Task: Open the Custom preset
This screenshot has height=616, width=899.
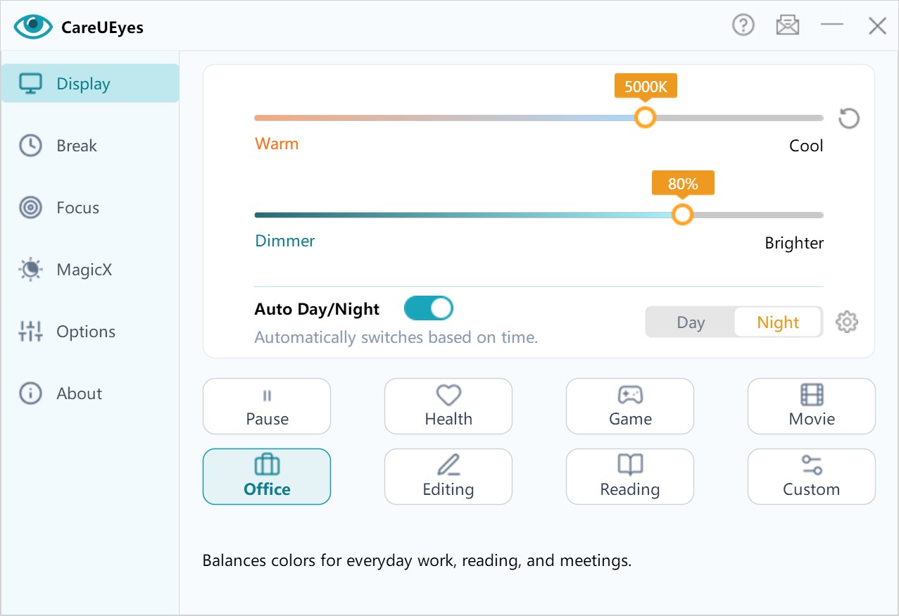Action: pyautogui.click(x=812, y=477)
